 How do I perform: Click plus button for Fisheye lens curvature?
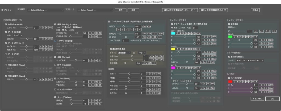click(93, 61)
